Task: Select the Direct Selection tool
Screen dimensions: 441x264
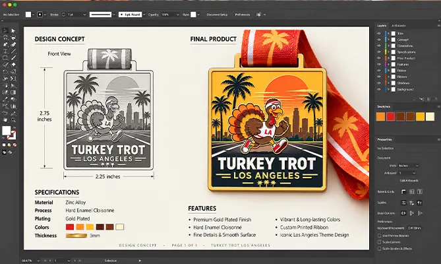Action: coord(13,30)
